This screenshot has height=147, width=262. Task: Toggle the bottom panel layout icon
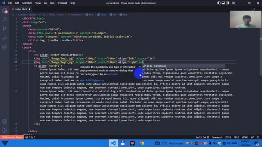point(223,3)
